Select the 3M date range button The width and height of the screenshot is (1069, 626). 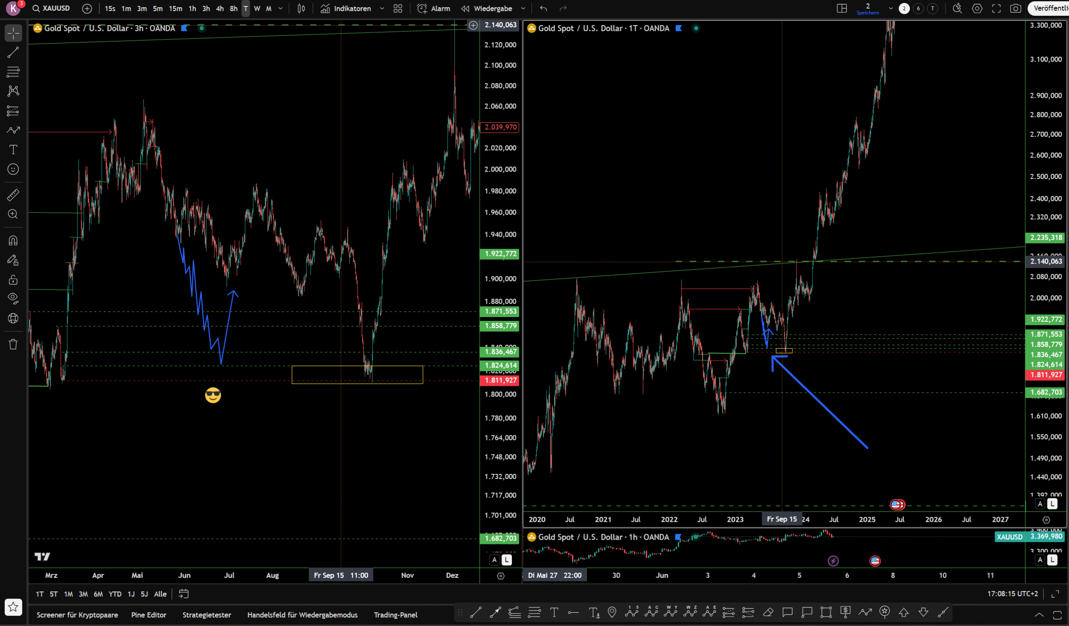click(83, 594)
